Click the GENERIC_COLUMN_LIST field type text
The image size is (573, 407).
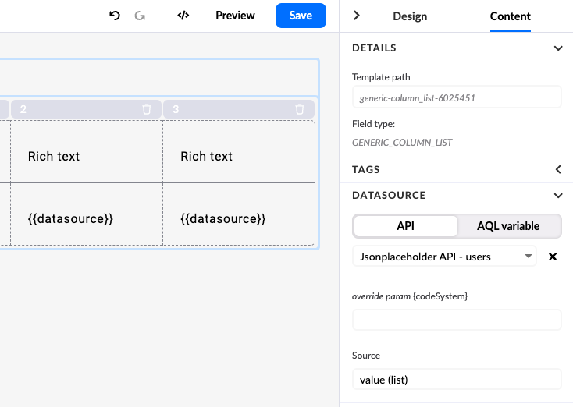[x=402, y=143]
